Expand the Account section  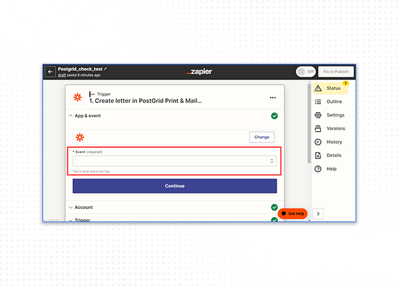(x=70, y=207)
